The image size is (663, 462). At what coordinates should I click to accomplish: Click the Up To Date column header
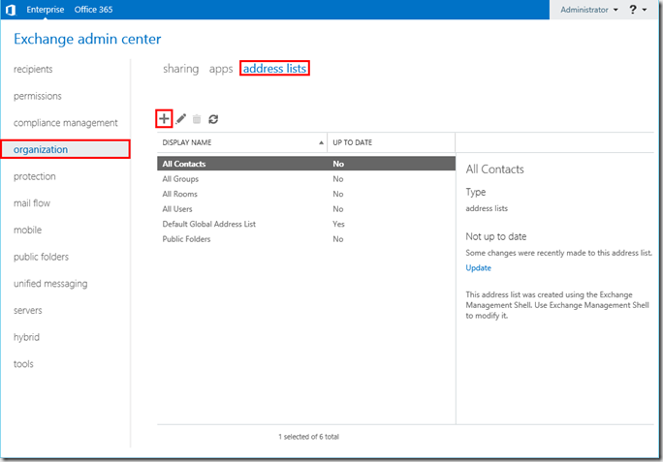pyautogui.click(x=353, y=143)
